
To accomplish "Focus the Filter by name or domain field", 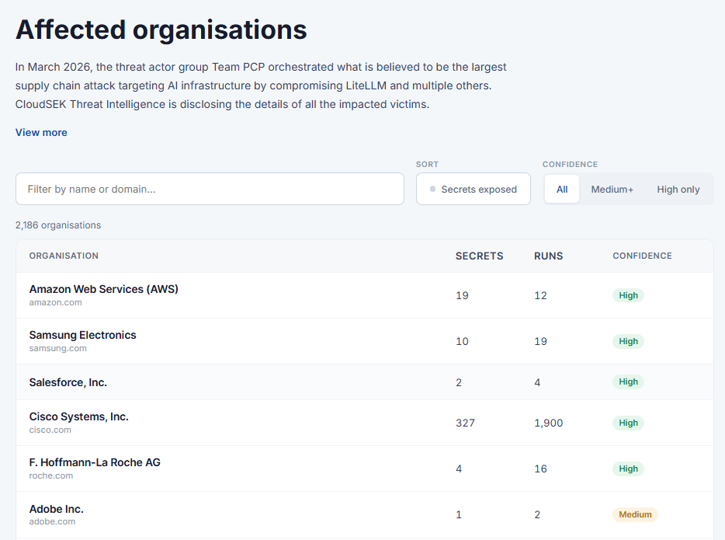I will pos(210,189).
